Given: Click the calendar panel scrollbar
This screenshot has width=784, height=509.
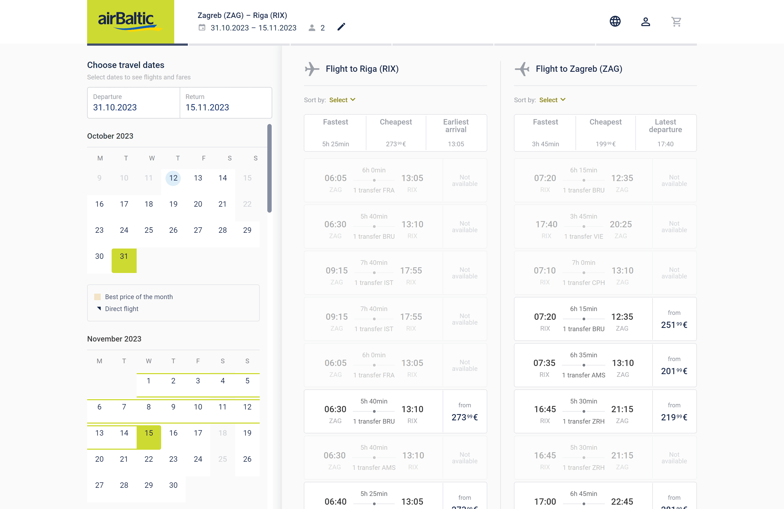Looking at the screenshot, I should (269, 168).
